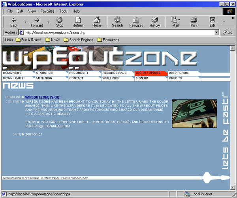Click the vertical scrollbar up arrow
The height and width of the screenshot is (198, 237).
click(x=233, y=48)
